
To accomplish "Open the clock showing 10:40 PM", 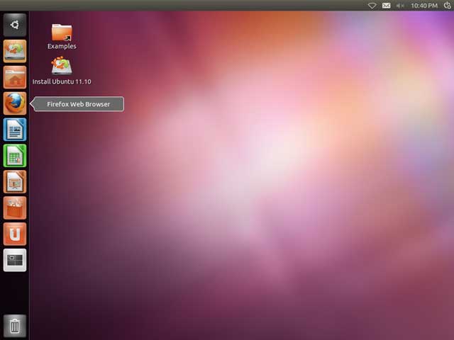I will point(424,6).
